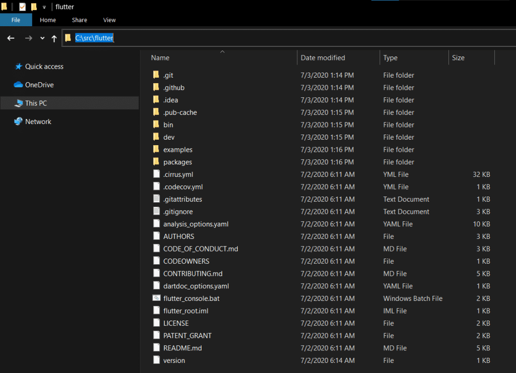Screen dimensions: 516x373
Task: Click the 7/2/2020 6:14 AM date cell
Action: (x=328, y=361)
